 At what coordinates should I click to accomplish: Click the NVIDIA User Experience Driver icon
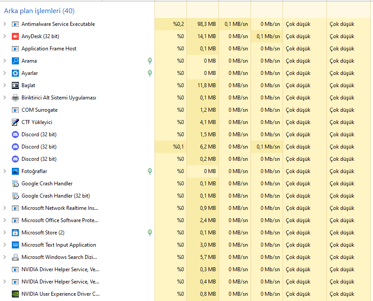point(15,294)
